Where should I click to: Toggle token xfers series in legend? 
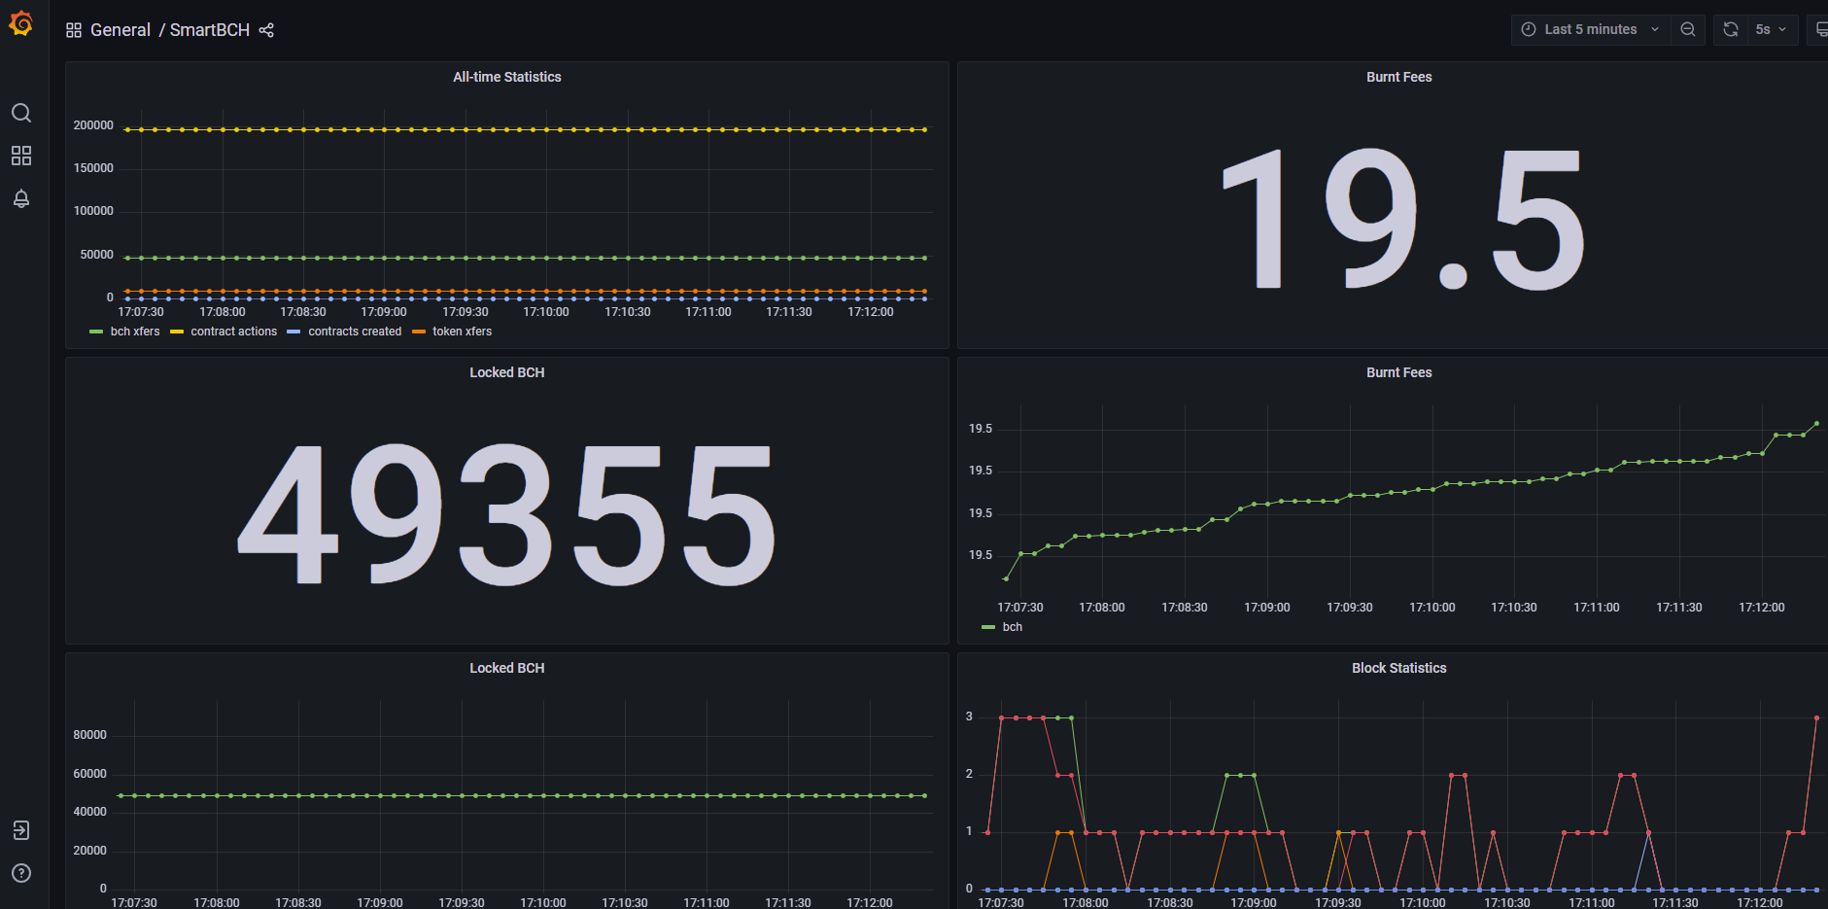click(x=452, y=332)
